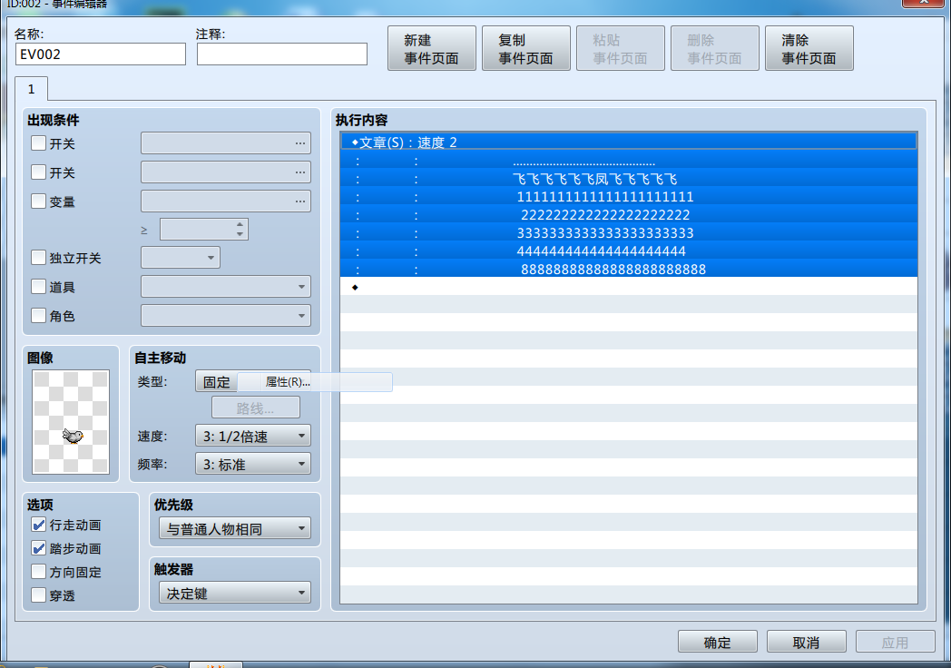Open the 角色 dropdown list
Screen dimensions: 951x668
click(226, 316)
